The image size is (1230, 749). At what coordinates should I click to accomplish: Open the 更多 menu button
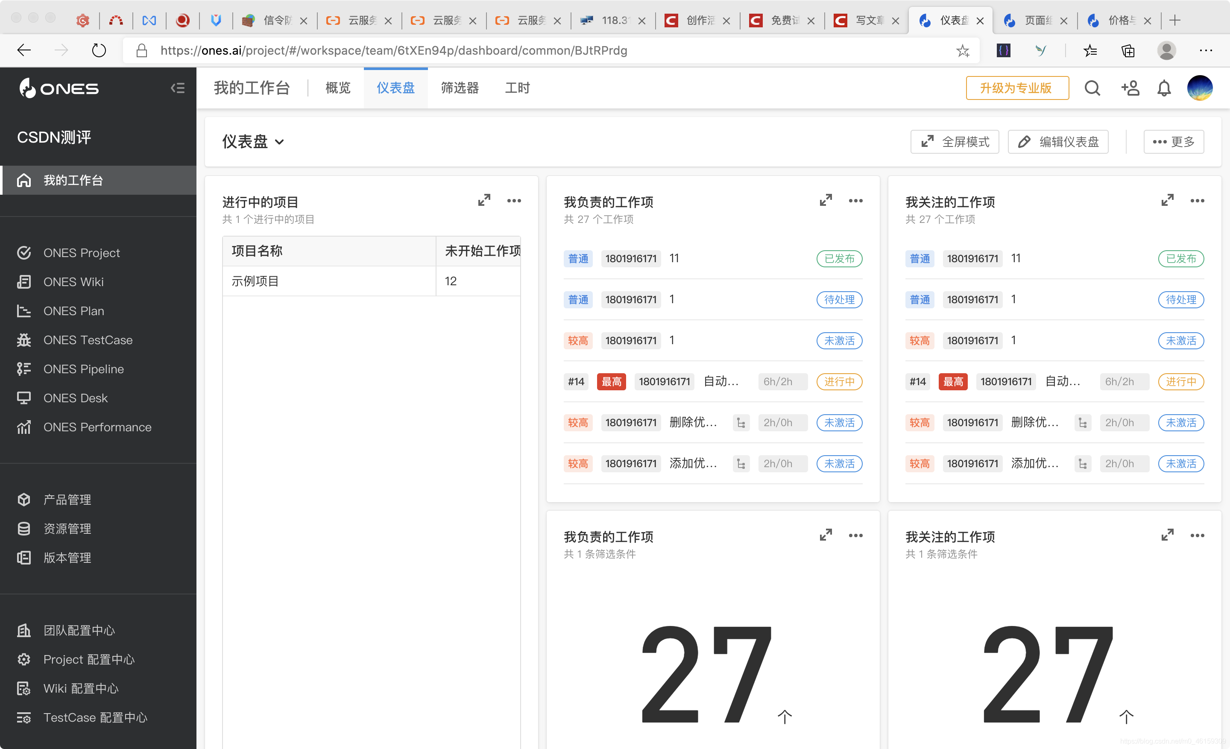(x=1174, y=142)
